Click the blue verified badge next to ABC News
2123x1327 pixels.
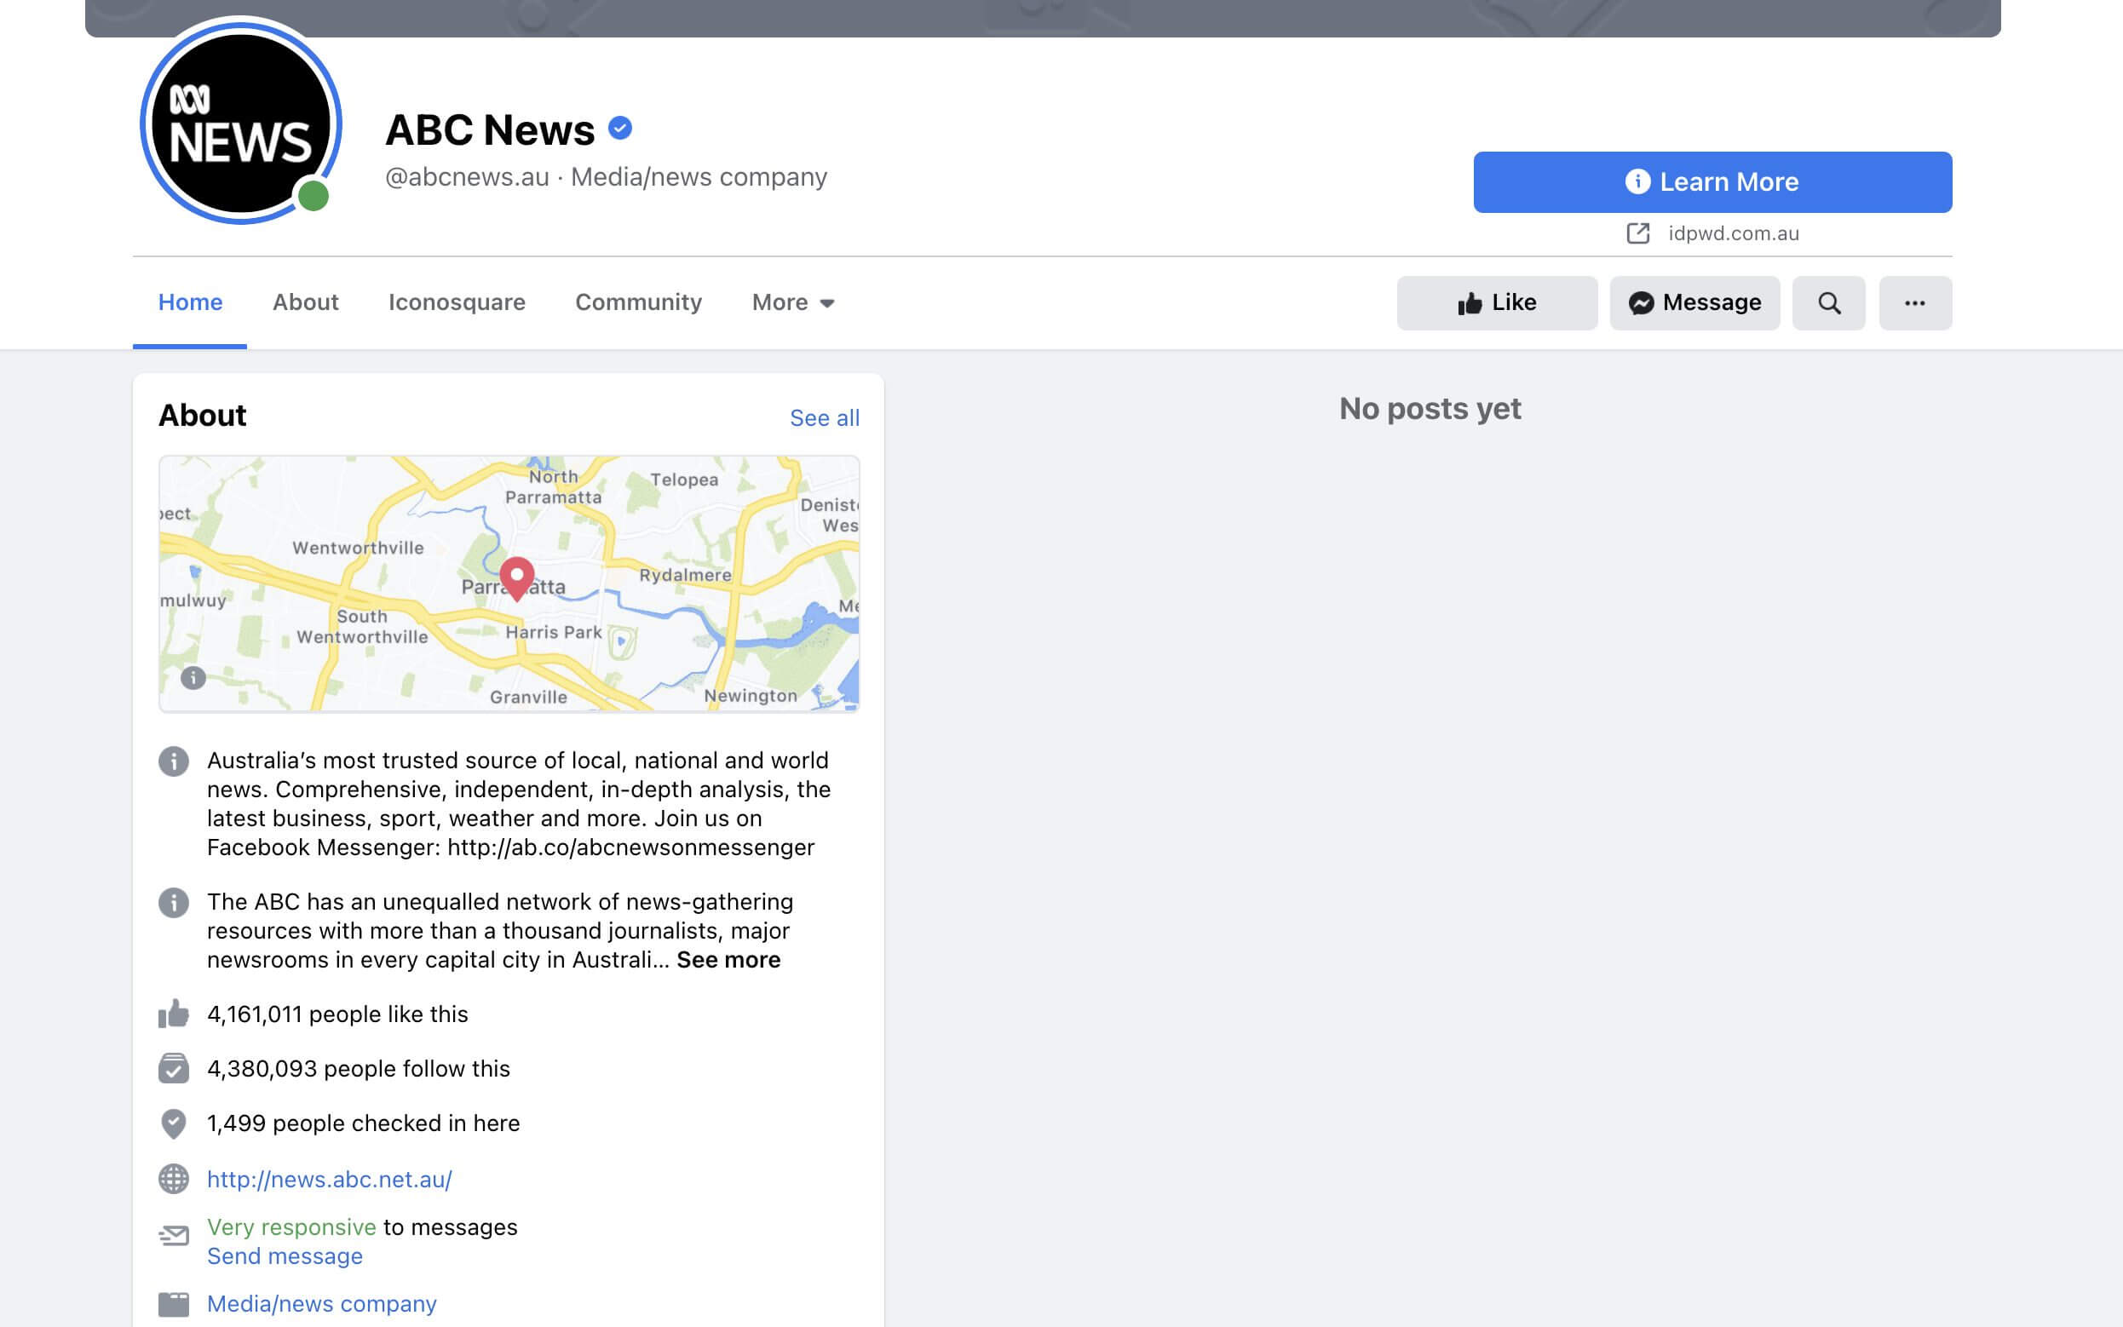pyautogui.click(x=620, y=128)
